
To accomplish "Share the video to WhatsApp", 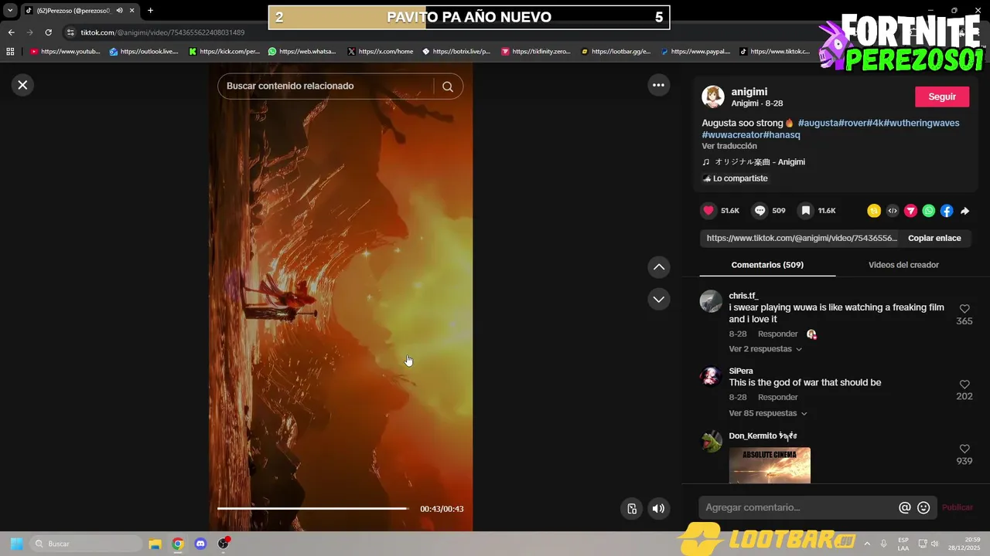I will [x=929, y=211].
